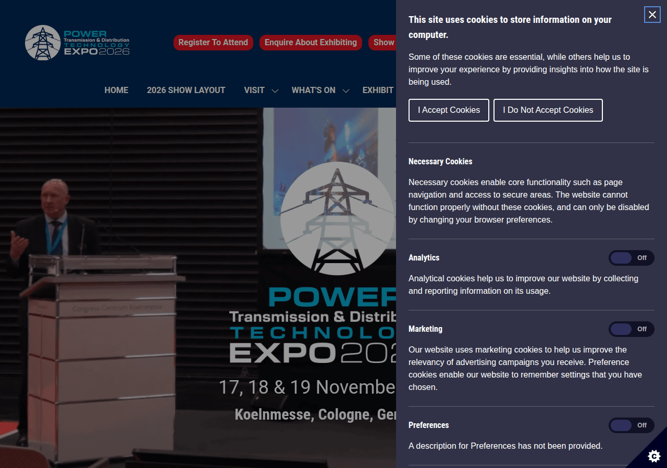Click the Power Expo 2026 header logo
The height and width of the screenshot is (468, 667).
coord(77,43)
